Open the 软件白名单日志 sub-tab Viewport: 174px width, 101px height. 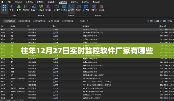coord(39,21)
